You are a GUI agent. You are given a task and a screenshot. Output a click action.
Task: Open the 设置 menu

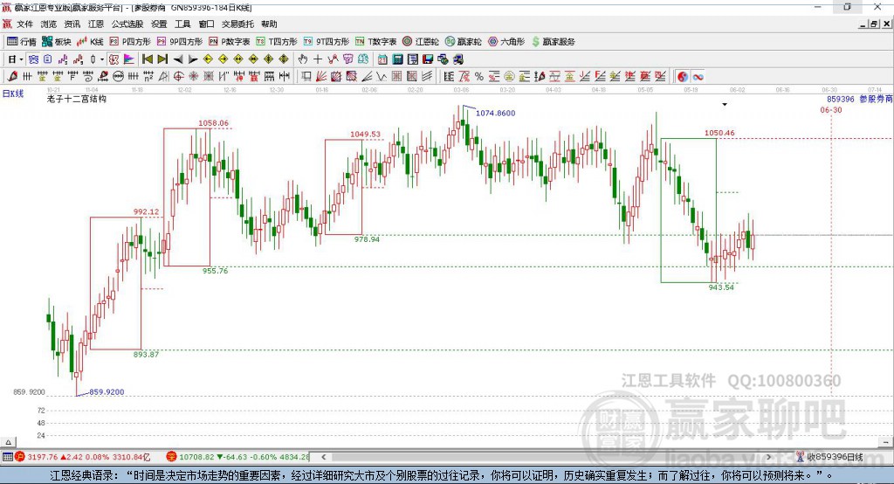coord(159,24)
